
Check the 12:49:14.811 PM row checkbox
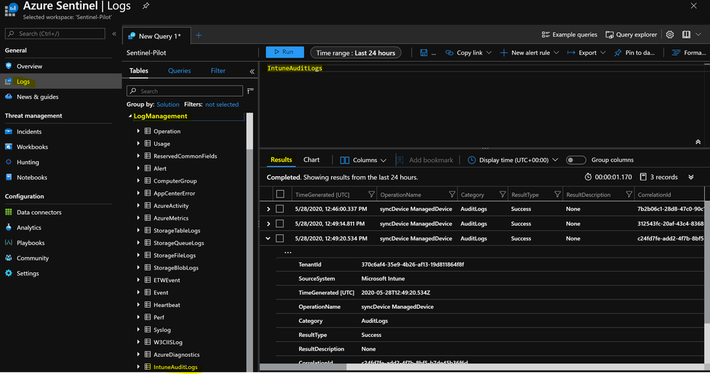(280, 224)
